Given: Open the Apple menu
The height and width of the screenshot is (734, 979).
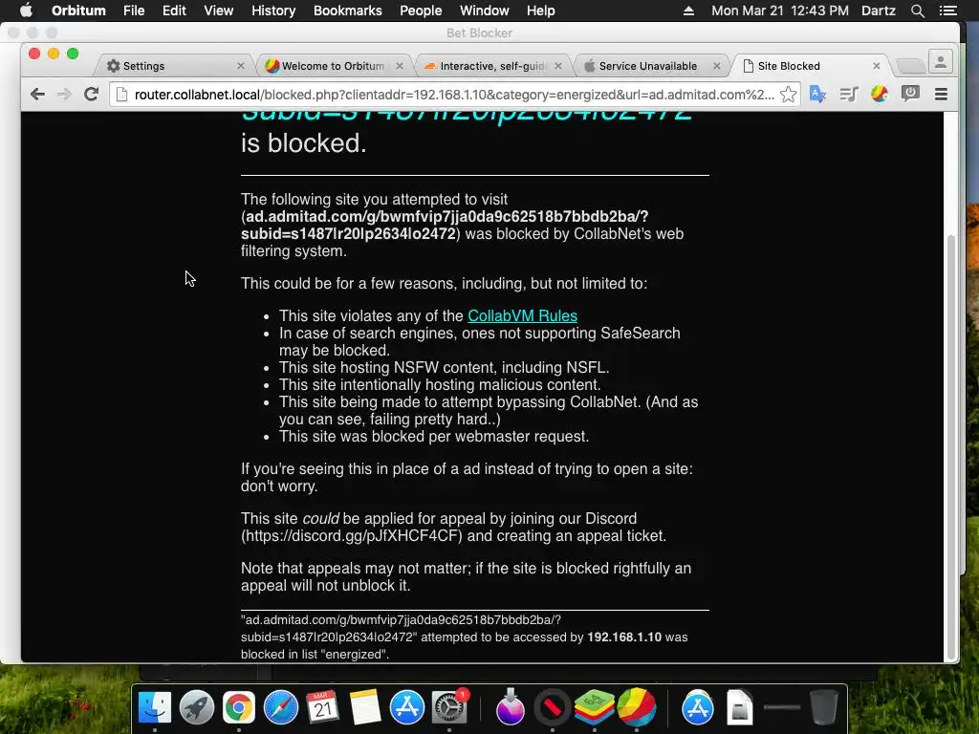Looking at the screenshot, I should click(26, 11).
